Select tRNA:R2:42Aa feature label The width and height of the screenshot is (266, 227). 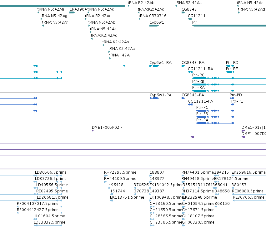[x=188, y=3]
